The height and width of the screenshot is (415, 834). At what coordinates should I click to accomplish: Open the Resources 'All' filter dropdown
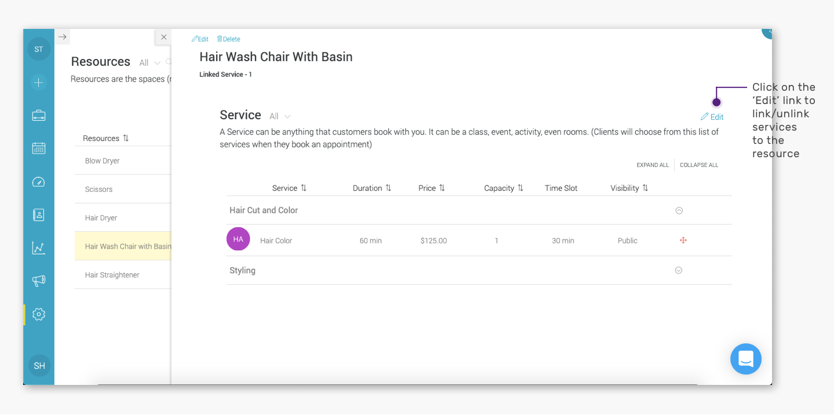[x=150, y=63]
